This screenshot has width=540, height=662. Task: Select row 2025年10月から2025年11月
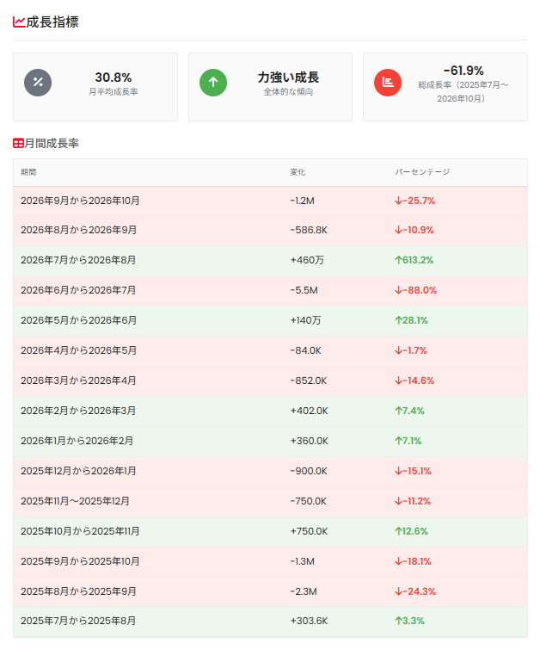tap(270, 531)
